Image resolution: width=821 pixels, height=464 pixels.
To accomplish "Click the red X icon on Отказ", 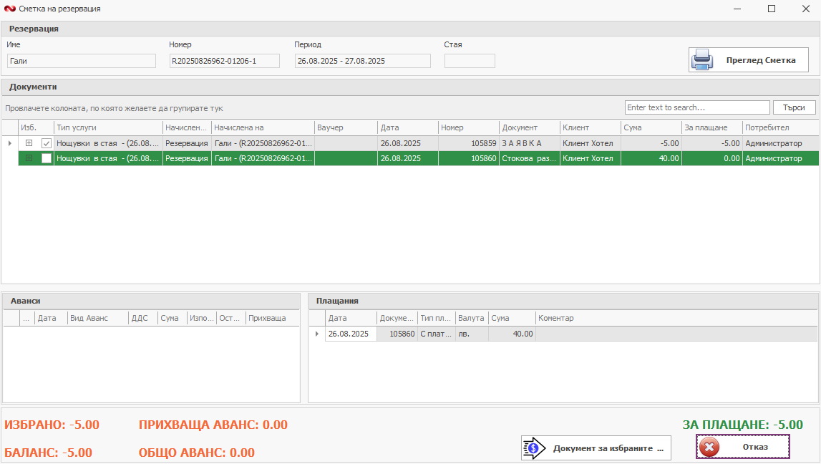I will click(709, 447).
